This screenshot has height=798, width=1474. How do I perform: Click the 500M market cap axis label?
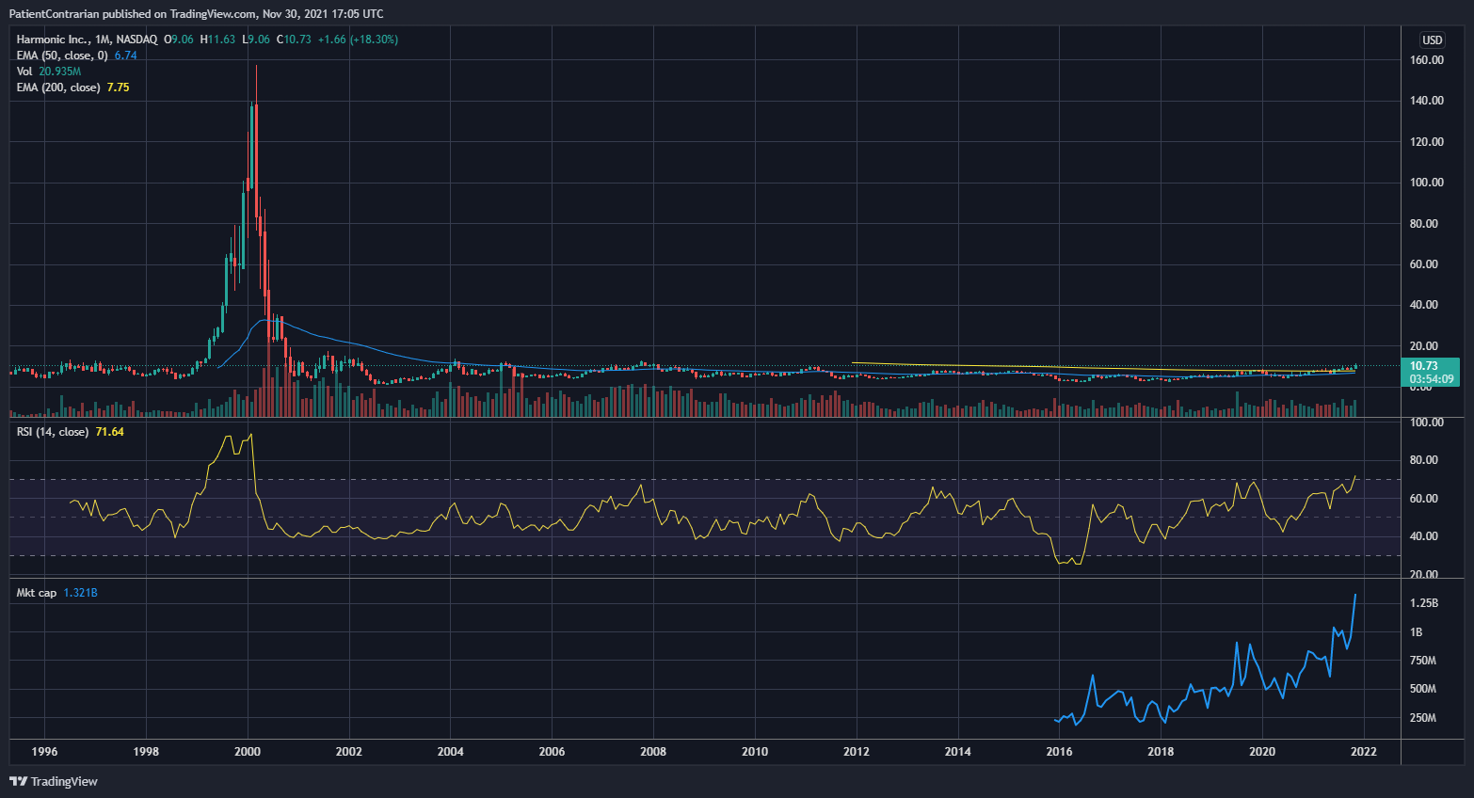click(1423, 689)
